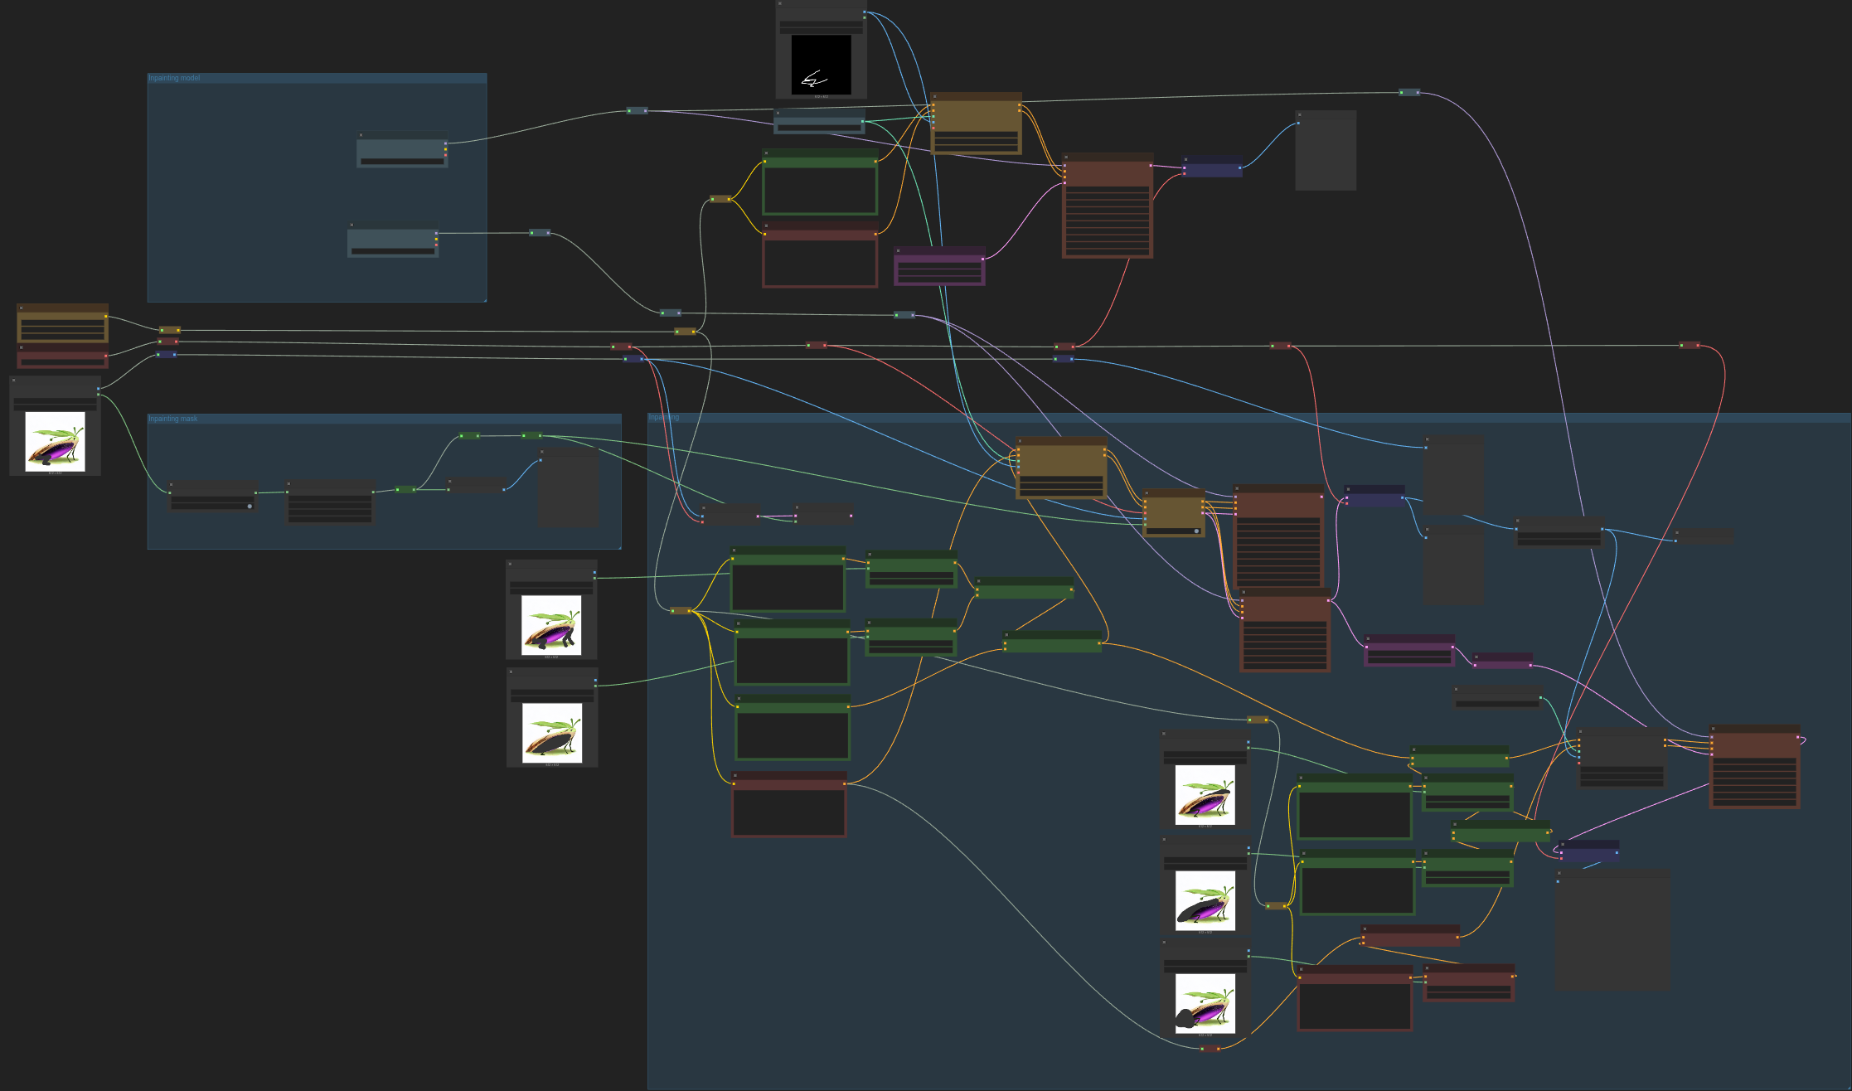Click widget field in lower Inpainting model node

[x=393, y=251]
